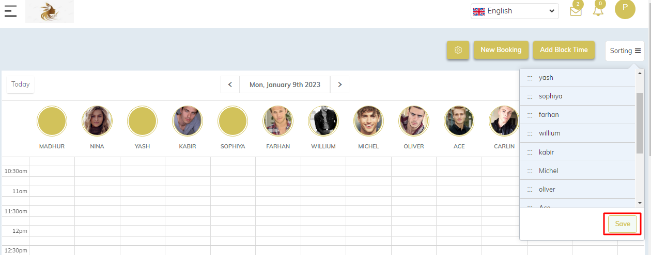651x255 pixels.
Task: Save the staff sorting order
Action: (x=622, y=224)
